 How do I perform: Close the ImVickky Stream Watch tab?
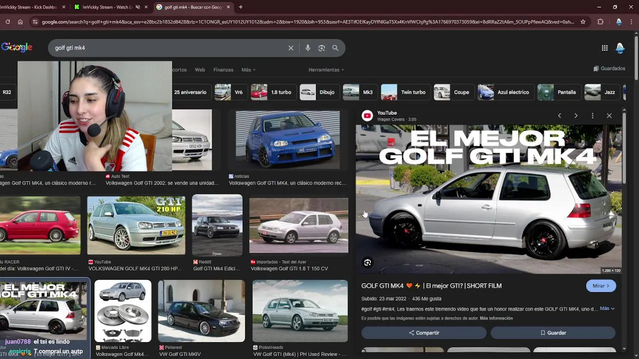146,7
